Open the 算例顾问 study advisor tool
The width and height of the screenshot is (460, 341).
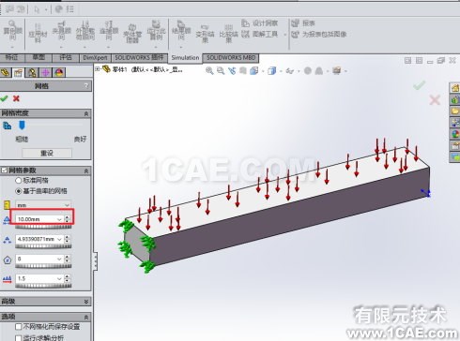pyautogui.click(x=12, y=31)
